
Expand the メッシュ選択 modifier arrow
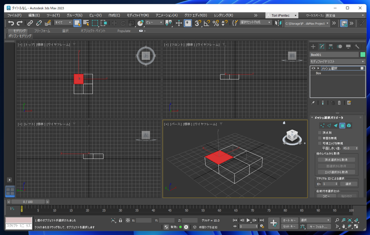click(318, 68)
